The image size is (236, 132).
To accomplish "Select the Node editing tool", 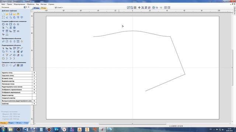I will coord(7,48).
